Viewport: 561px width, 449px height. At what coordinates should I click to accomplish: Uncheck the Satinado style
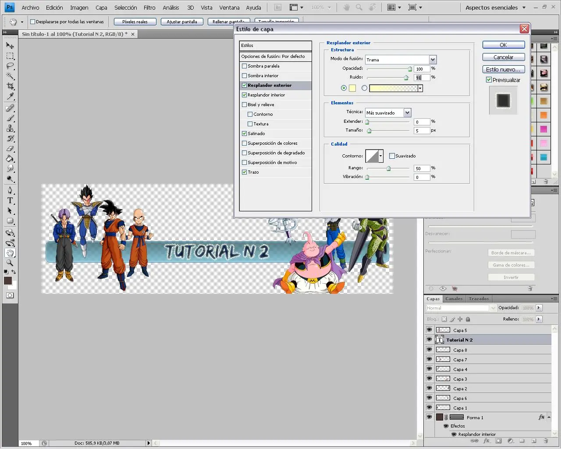coord(244,134)
